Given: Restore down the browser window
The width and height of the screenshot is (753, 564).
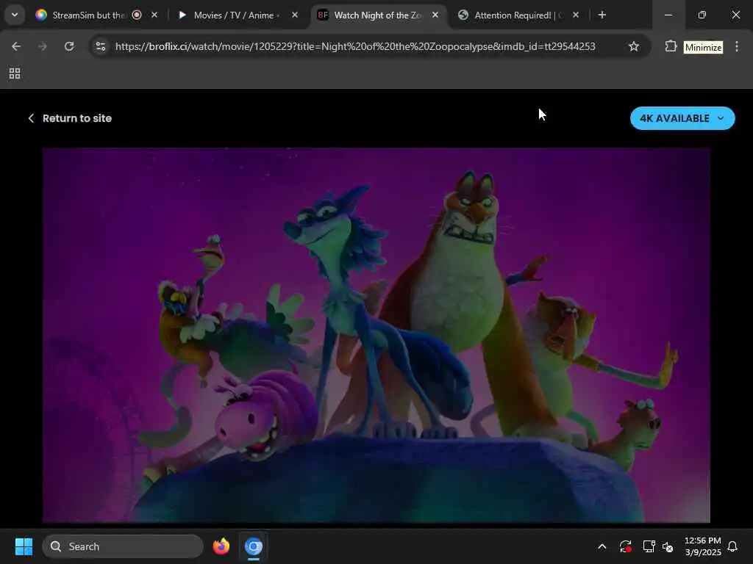Looking at the screenshot, I should (702, 15).
